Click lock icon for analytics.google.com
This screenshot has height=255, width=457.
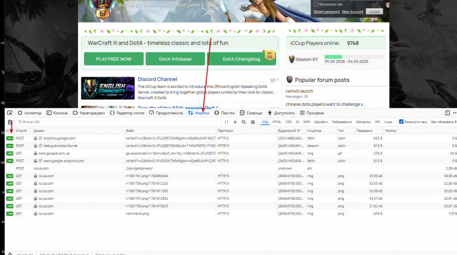[x=36, y=138]
